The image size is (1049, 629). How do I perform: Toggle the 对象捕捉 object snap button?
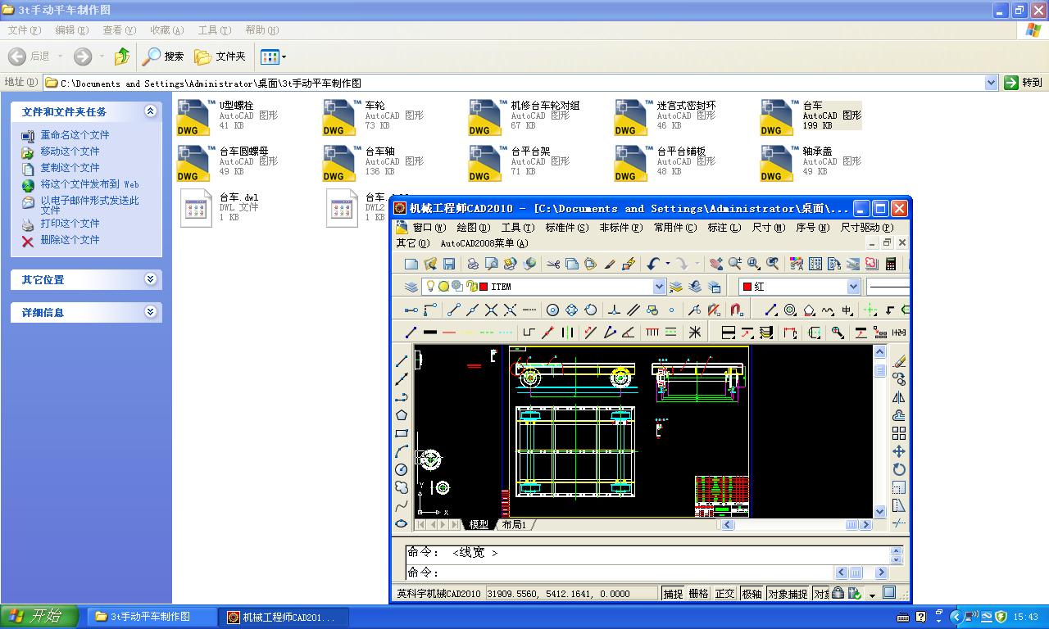click(x=788, y=594)
